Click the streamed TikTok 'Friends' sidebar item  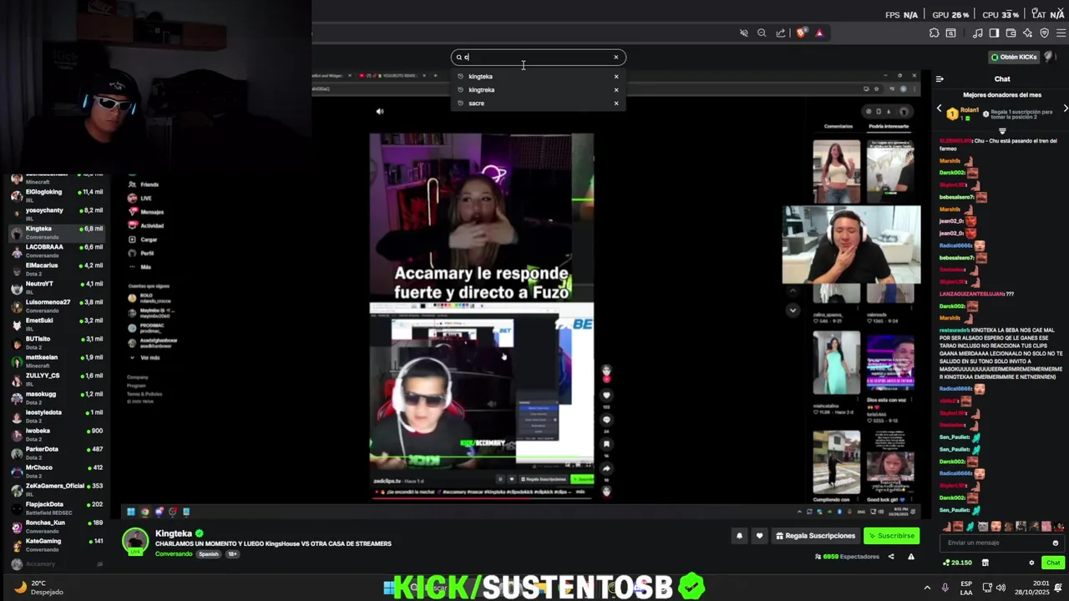[x=144, y=184]
